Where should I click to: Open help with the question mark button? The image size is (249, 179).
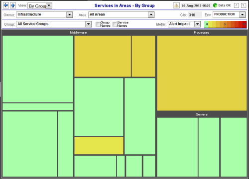coord(244,5)
